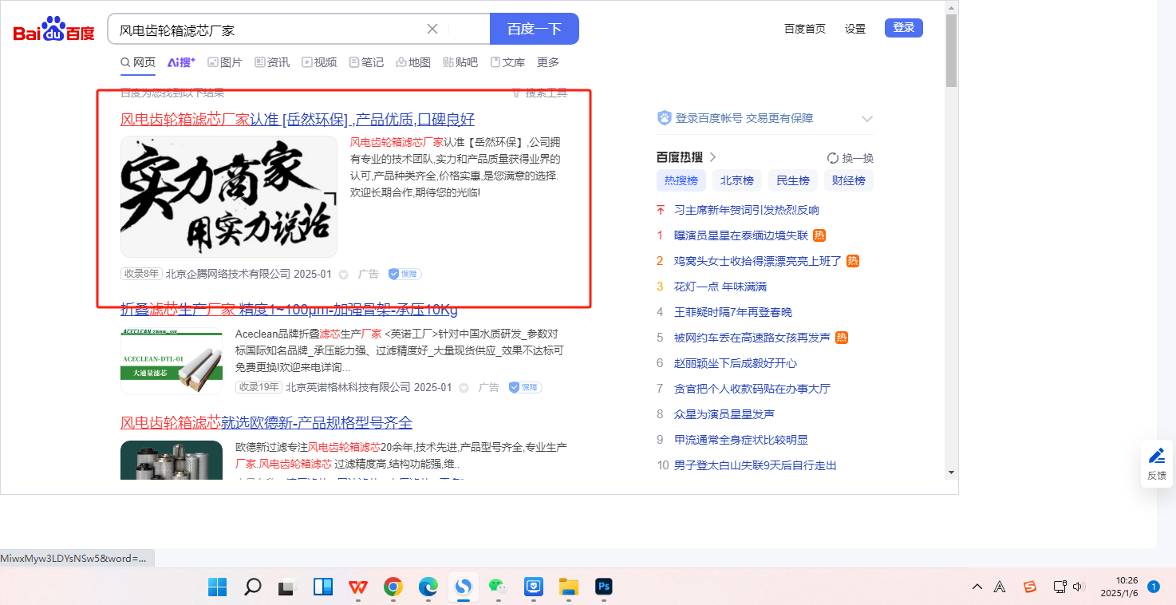This screenshot has height=605, width=1176.
Task: Open Google Chrome from the taskbar
Action: [393, 587]
